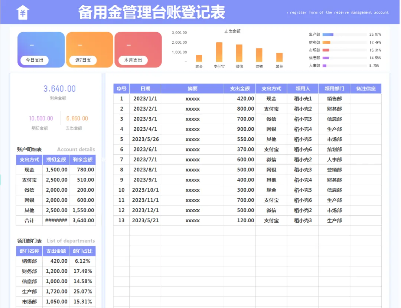The image size is (401, 308).
Task: Select 510.00 Alipay remaining cell
Action: (82, 180)
